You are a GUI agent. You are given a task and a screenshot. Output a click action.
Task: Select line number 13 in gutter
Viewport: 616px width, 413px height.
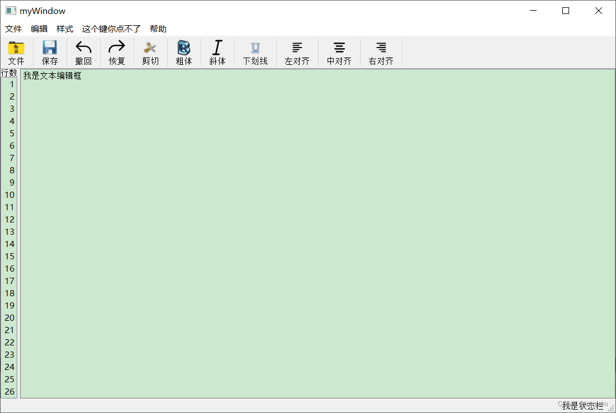pos(10,232)
